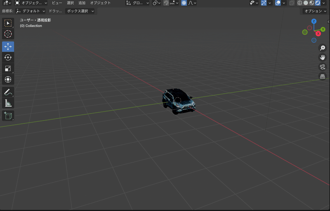Click the (0) Collection text label
The width and height of the screenshot is (330, 211).
click(31, 26)
